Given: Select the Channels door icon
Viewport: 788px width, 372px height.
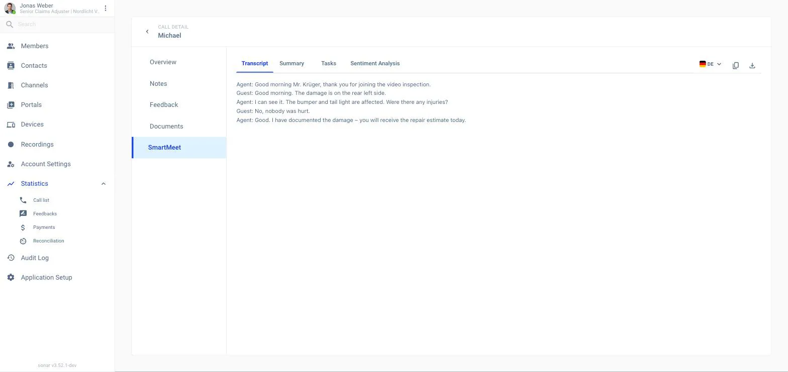Looking at the screenshot, I should pyautogui.click(x=11, y=85).
